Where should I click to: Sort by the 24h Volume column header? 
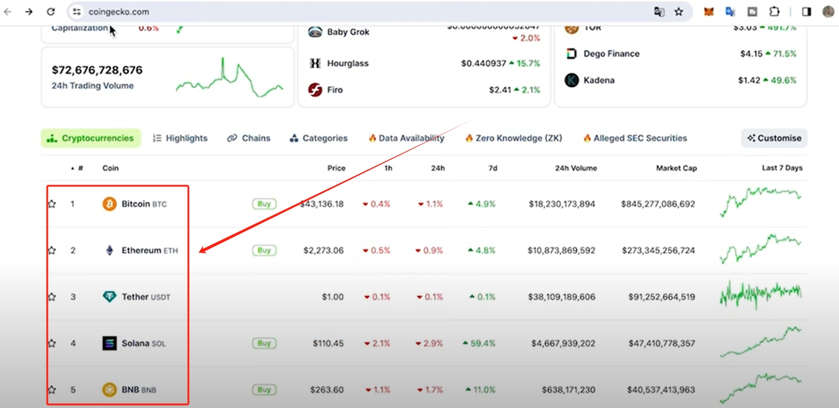[576, 168]
